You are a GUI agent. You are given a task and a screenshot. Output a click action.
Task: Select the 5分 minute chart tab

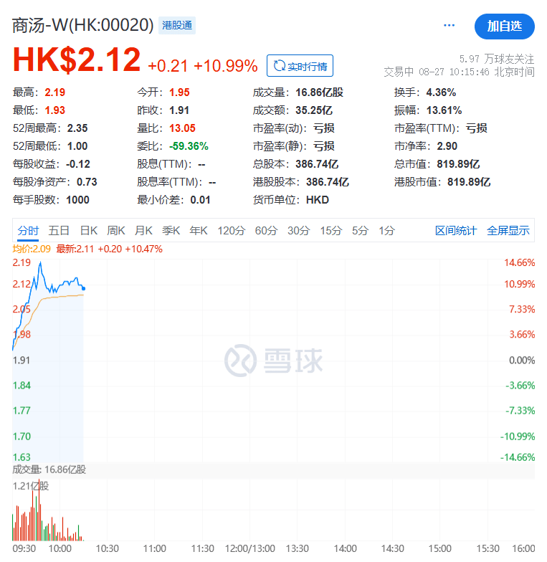point(360,230)
